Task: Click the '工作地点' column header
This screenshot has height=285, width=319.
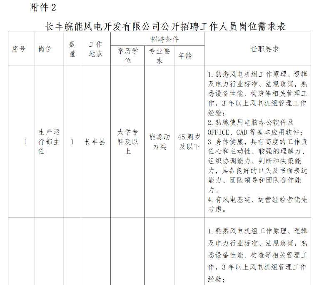Action: pos(96,49)
